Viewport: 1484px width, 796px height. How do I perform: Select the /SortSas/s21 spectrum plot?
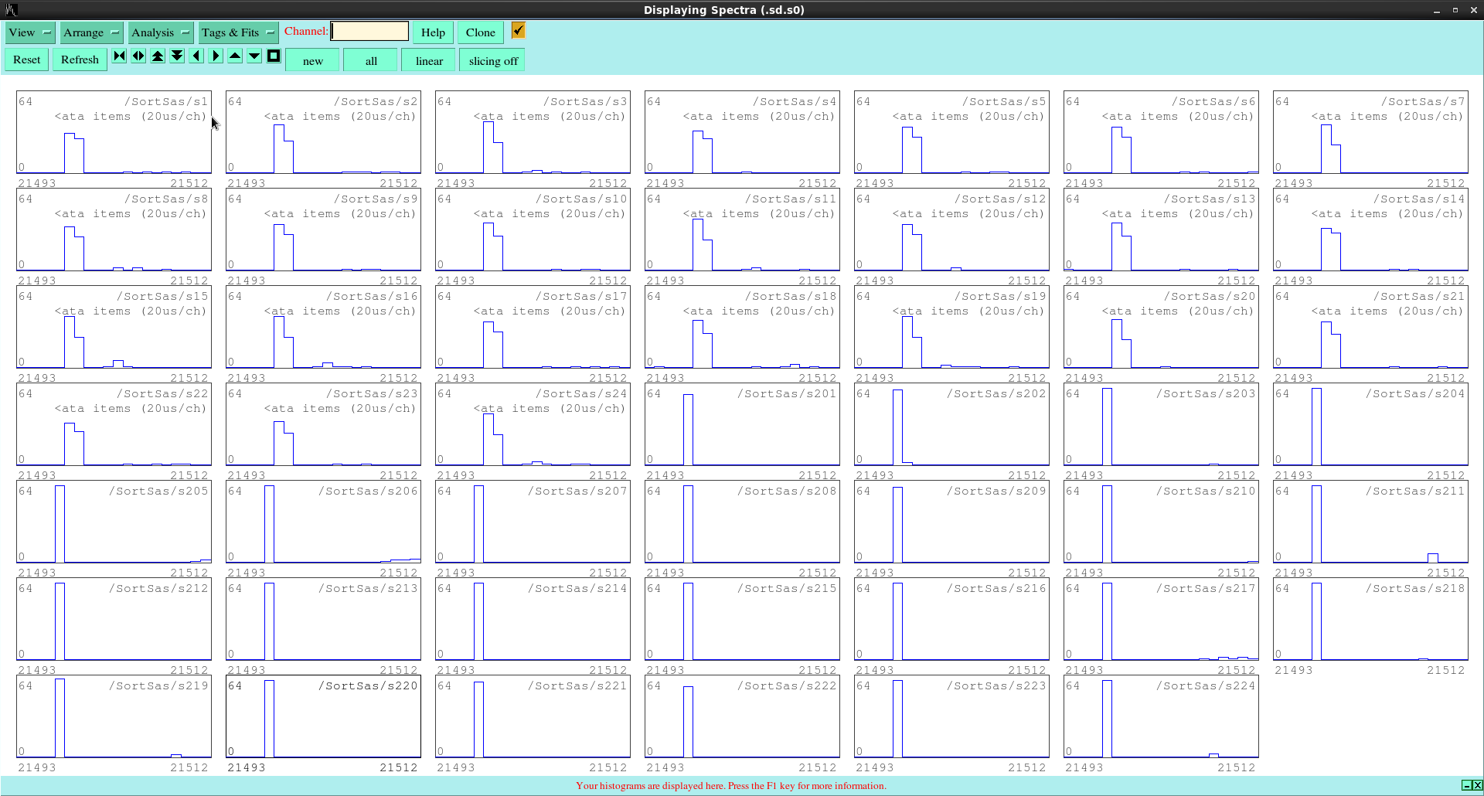coord(1370,327)
